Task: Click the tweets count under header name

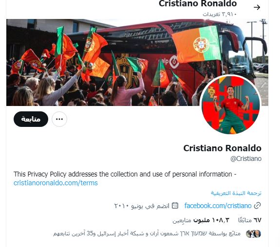Action: tap(220, 14)
